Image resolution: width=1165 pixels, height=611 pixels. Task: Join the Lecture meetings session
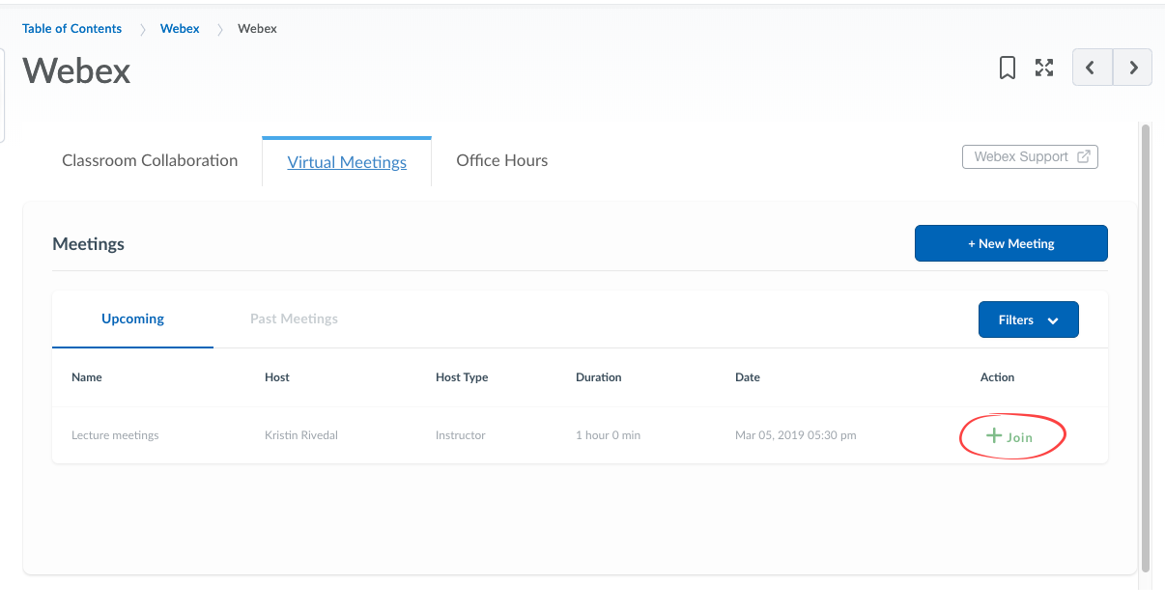click(1010, 436)
